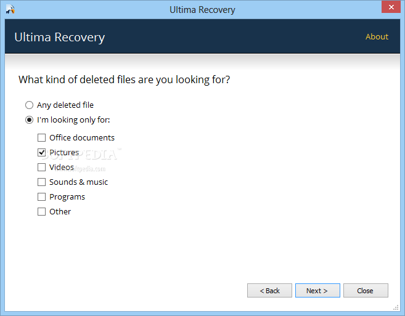Click the "What kind of deleted files" heading
Viewport: 405px width, 316px height.
point(124,79)
